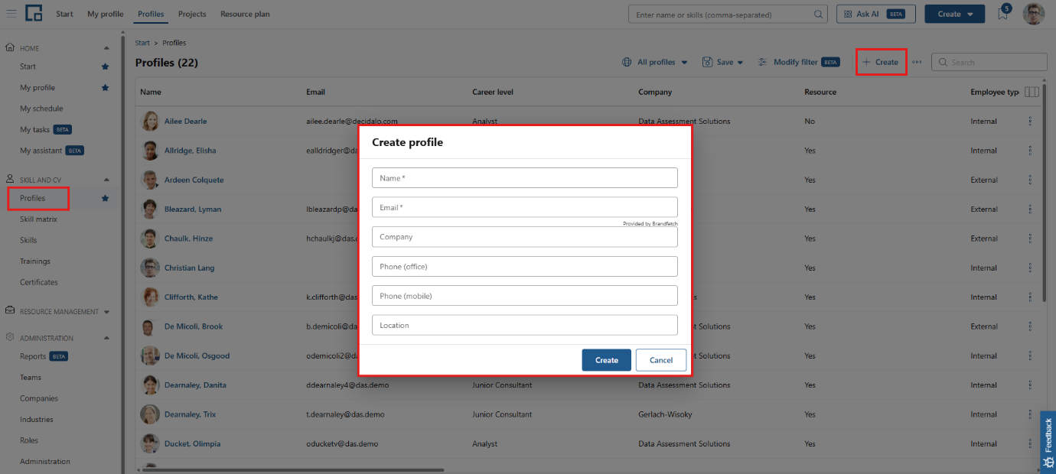The image size is (1056, 474).
Task: Click the + Create toolbar button
Action: click(881, 63)
